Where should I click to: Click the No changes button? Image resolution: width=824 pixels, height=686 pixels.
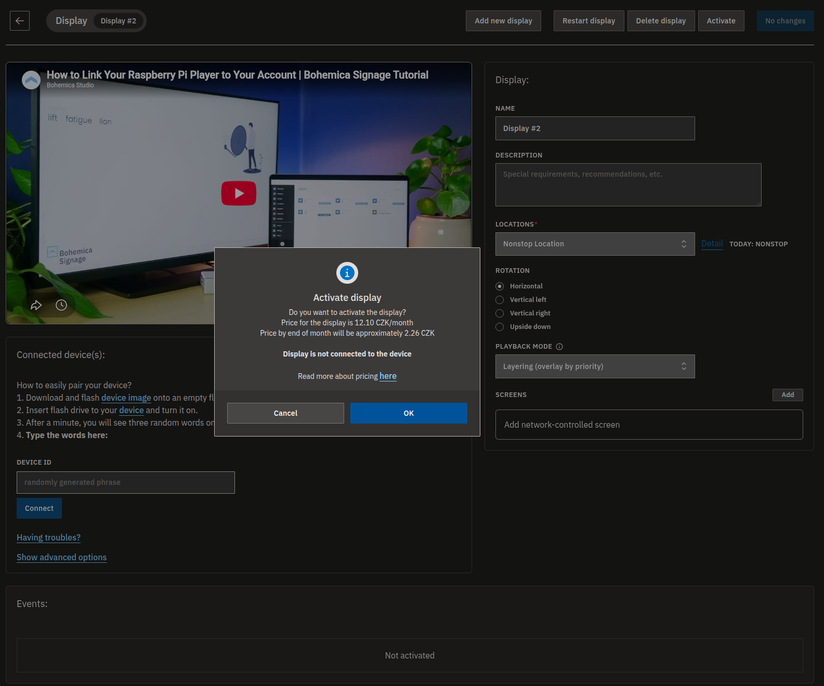(x=785, y=21)
